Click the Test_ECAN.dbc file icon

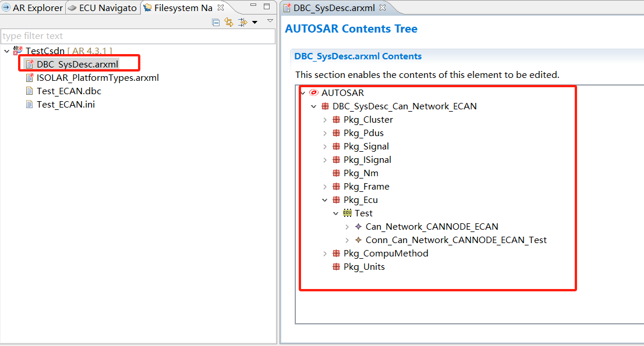(30, 91)
